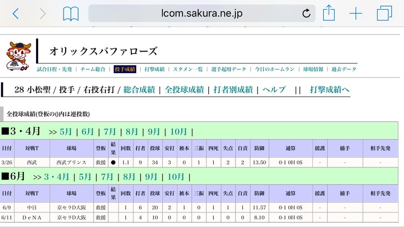Jump to 9月 from the 6月 header
This screenshot has height=227, width=404.
tap(151, 177)
